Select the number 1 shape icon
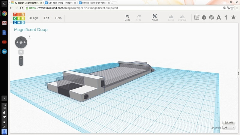The width and height of the screenshot is (240, 135). 226,17
